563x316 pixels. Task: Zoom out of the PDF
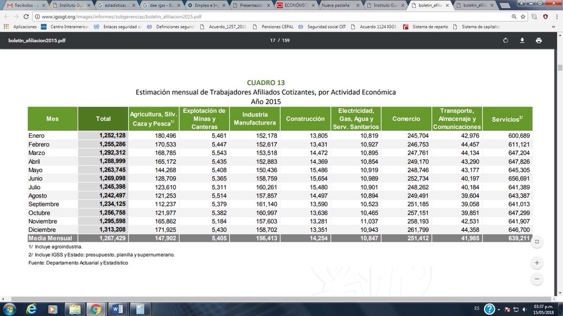[537, 279]
